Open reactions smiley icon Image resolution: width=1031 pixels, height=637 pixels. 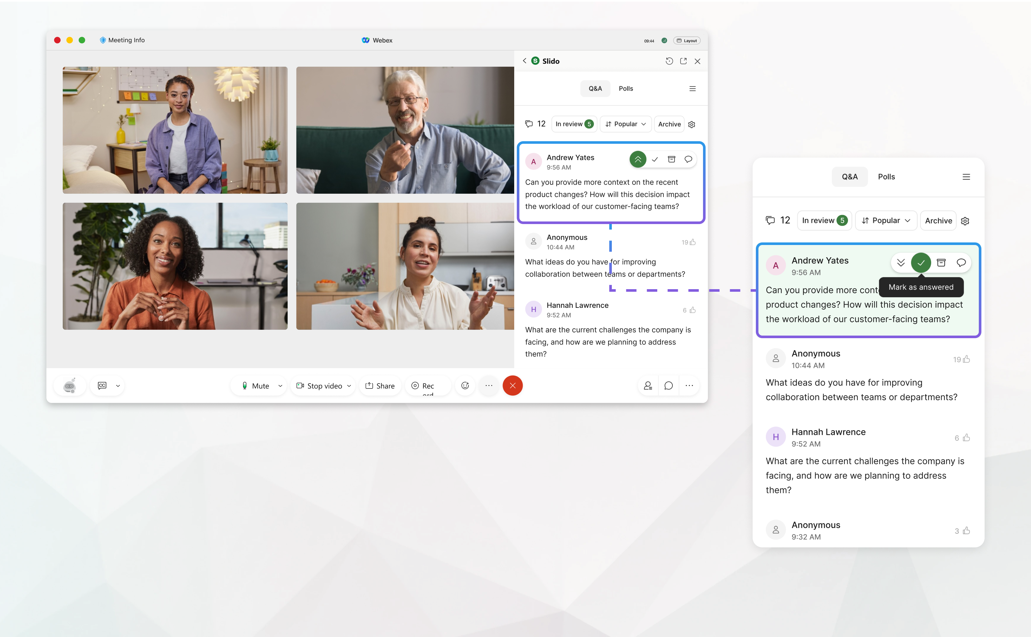click(465, 386)
